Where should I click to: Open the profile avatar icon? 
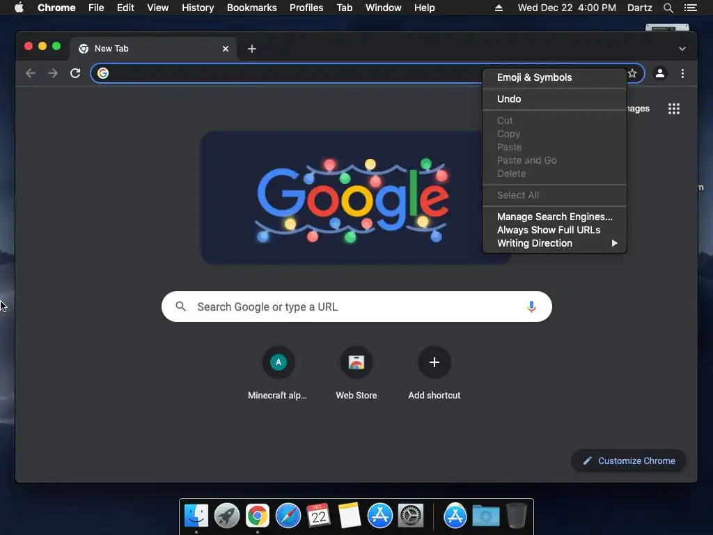[x=660, y=73]
